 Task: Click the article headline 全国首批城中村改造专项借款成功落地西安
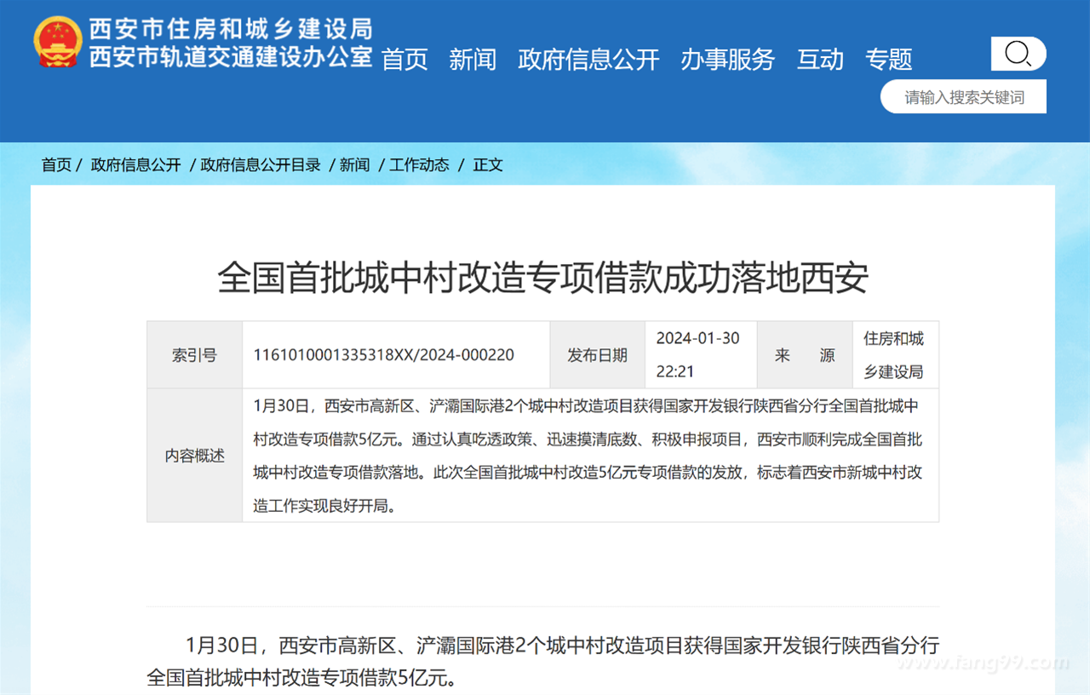click(x=543, y=279)
